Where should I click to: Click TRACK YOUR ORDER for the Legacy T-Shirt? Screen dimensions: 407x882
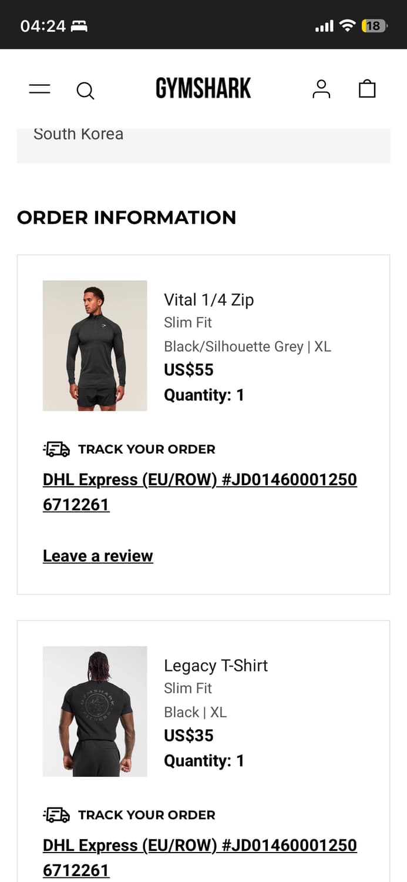[x=146, y=815]
